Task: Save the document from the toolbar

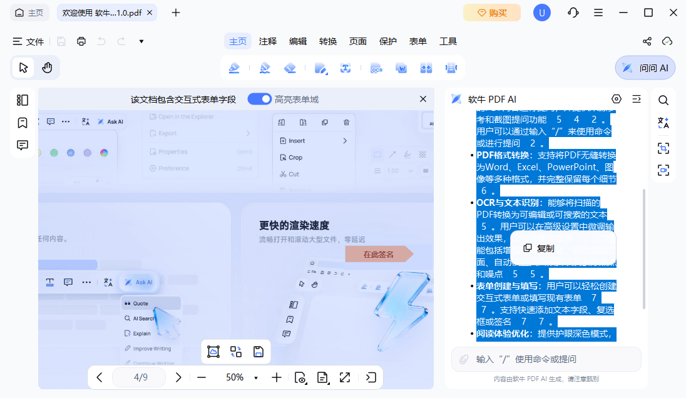Action: 61,41
